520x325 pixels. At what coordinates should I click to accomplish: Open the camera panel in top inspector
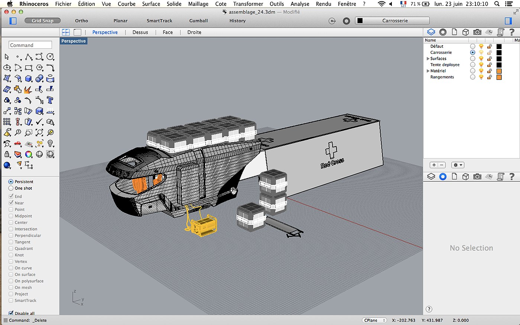click(477, 32)
